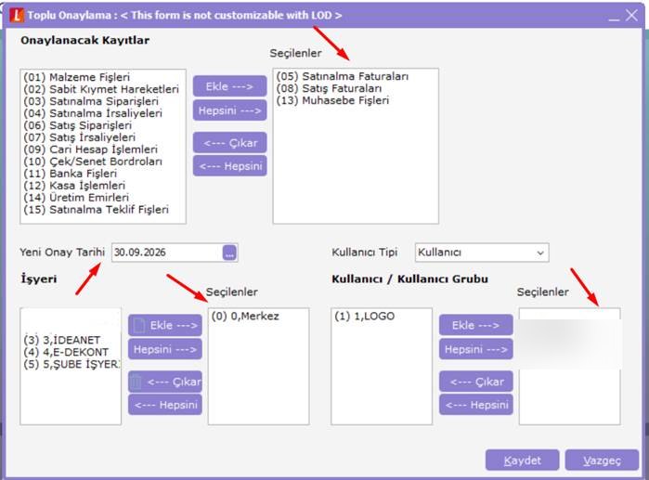This screenshot has width=649, height=480.
Task: Select (05) Satınalma Faturaları in Seçilenler
Action: (343, 76)
